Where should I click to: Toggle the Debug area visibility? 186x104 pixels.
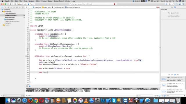(180, 4)
